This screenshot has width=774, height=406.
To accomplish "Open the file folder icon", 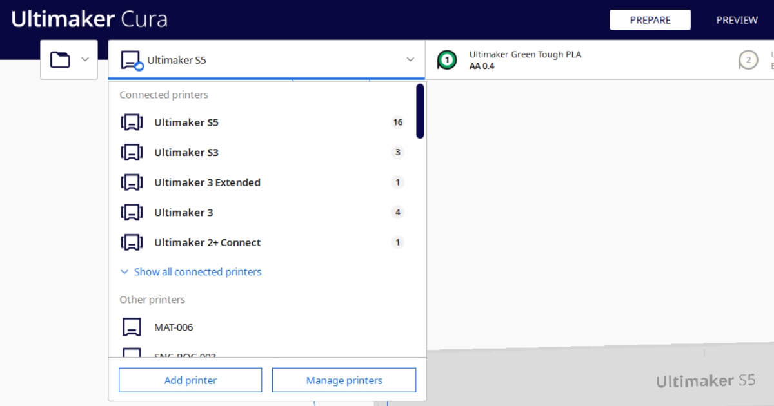I will pos(60,60).
